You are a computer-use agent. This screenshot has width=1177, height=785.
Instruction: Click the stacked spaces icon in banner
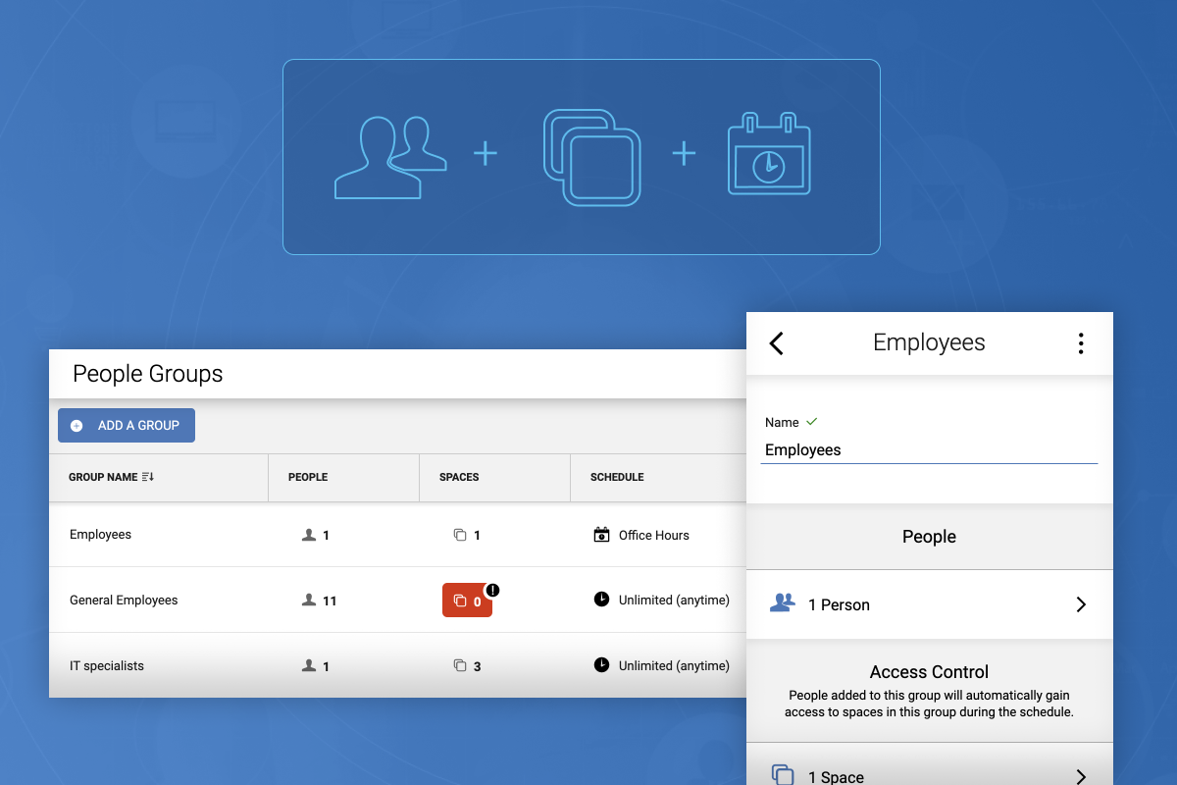(x=591, y=158)
